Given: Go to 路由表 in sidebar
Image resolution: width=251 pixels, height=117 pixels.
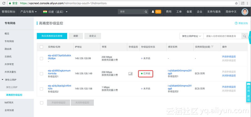Looking at the screenshot, I should [8, 49].
